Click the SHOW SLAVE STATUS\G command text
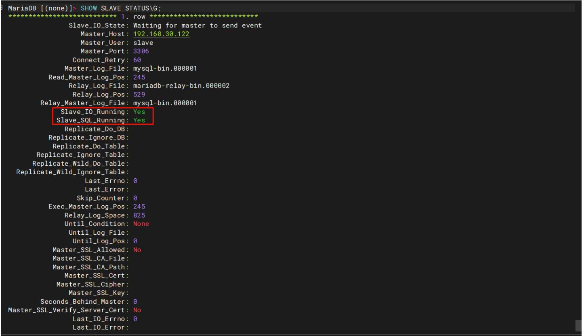Viewport: 584px width, 336px height. [x=121, y=8]
